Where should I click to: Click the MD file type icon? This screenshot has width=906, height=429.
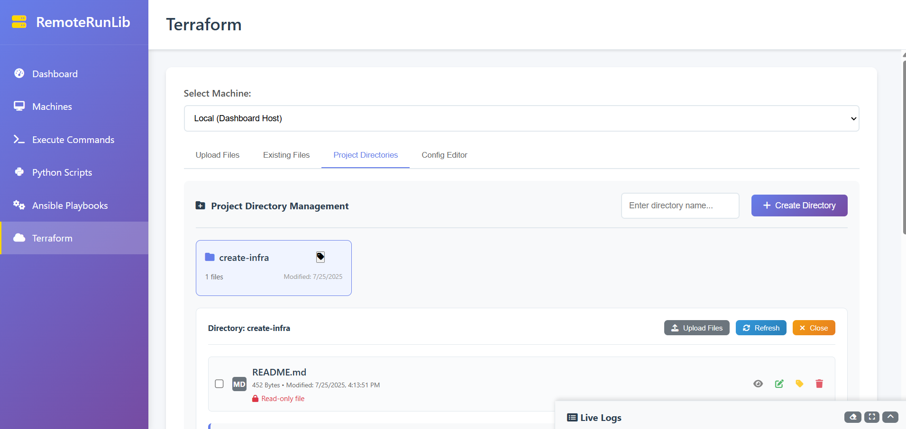[239, 384]
